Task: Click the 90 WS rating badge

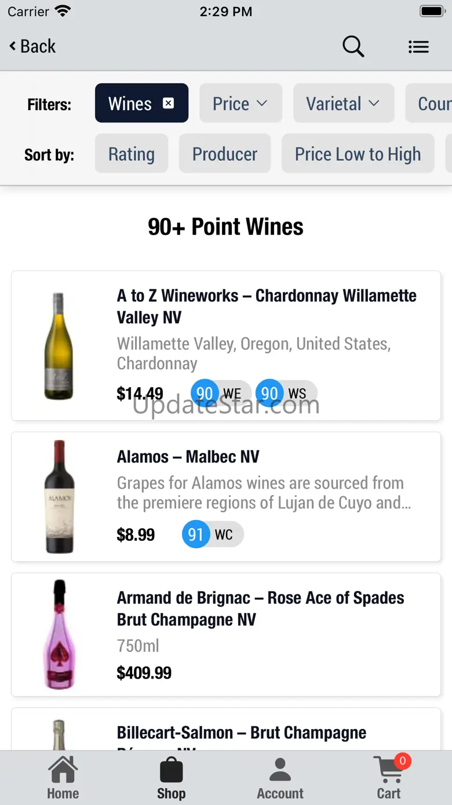Action: pyautogui.click(x=286, y=394)
